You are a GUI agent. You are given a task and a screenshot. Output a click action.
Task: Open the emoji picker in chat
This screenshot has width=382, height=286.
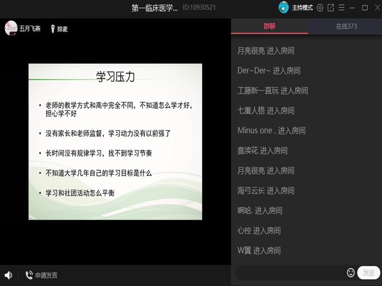click(350, 272)
